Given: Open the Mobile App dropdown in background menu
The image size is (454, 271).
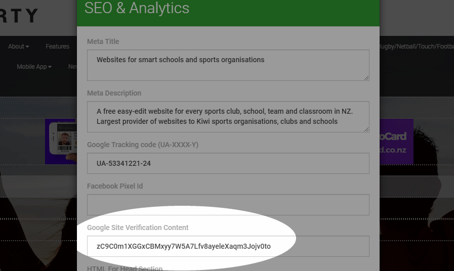Looking at the screenshot, I should click(34, 67).
